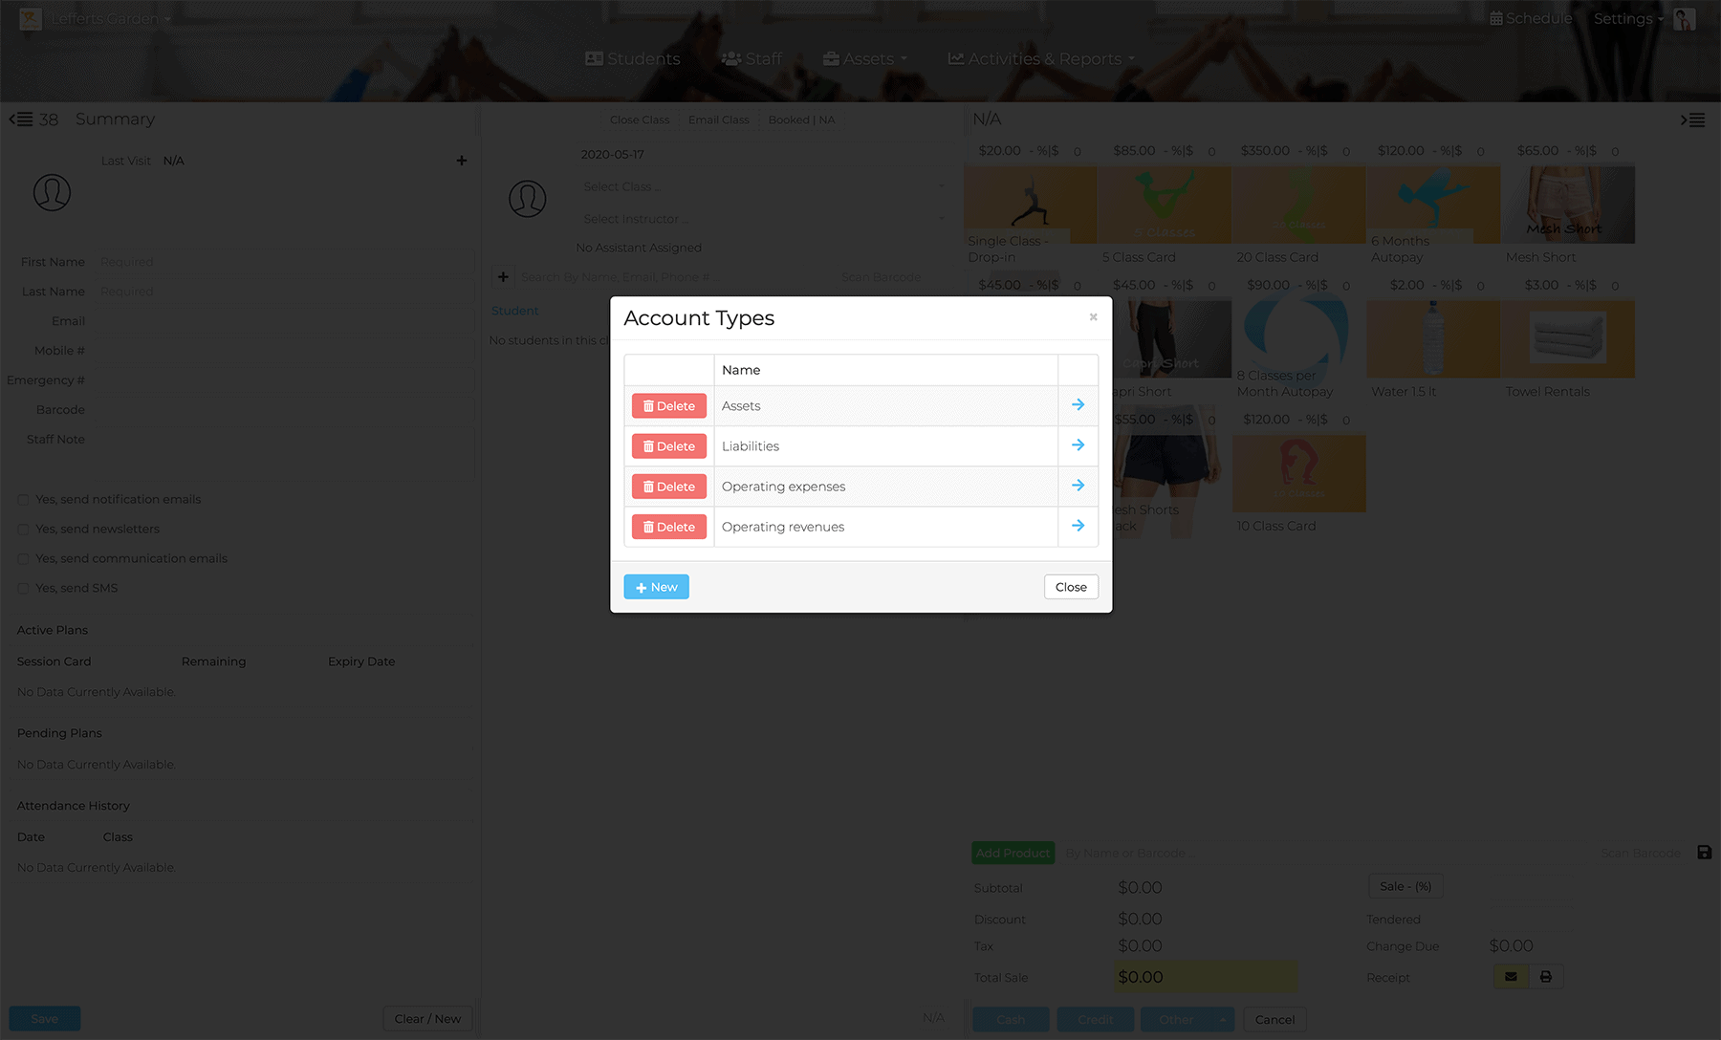1721x1040 pixels.
Task: Open the Lefferts Garden location dropdown
Action: pyautogui.click(x=110, y=19)
